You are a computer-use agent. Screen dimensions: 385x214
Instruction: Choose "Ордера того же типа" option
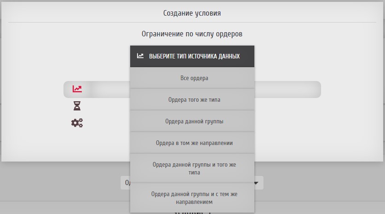[x=192, y=99]
